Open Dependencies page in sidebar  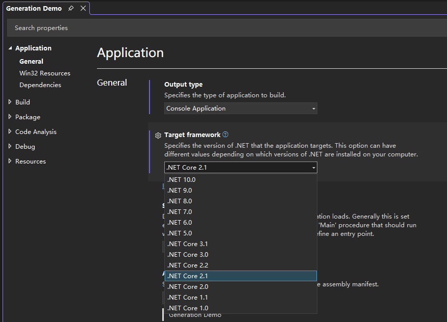(40, 85)
